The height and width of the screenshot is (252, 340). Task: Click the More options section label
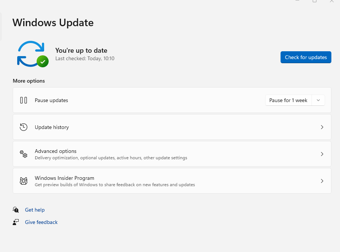[x=29, y=81]
